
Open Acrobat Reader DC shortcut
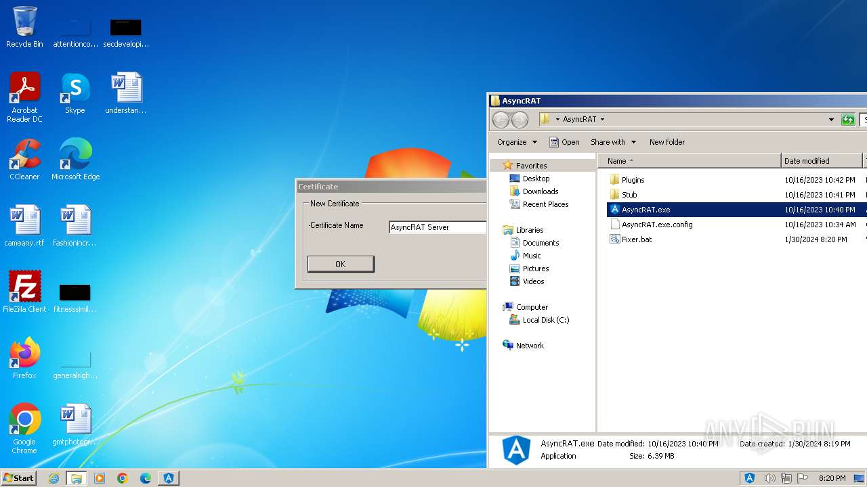click(24, 97)
